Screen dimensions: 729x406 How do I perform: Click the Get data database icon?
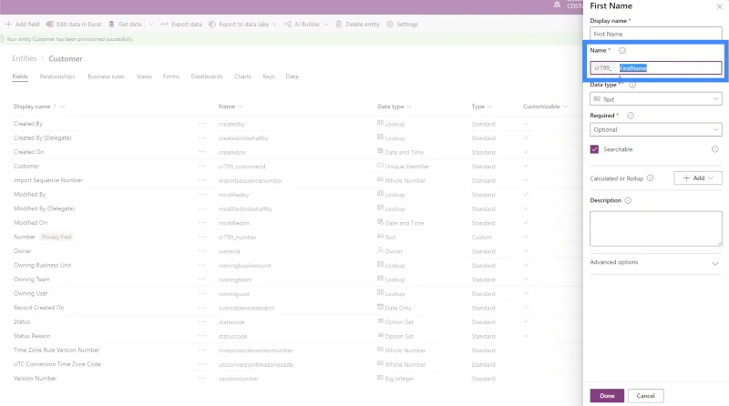111,25
